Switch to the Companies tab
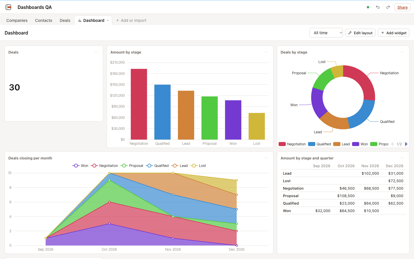This screenshot has width=414, height=259. 17,20
